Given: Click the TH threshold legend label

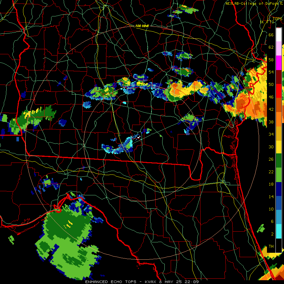Looking at the screenshot, I should pos(271,246).
